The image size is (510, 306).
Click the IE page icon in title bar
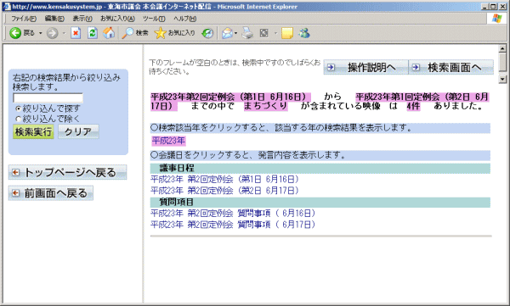tap(7, 7)
